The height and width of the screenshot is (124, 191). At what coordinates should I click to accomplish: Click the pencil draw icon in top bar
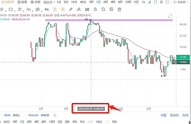click(x=150, y=2)
